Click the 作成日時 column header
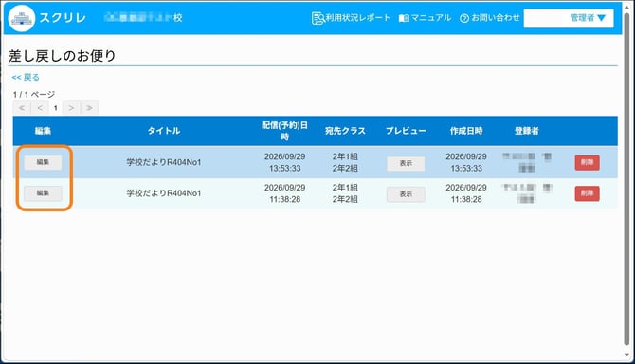 (466, 131)
